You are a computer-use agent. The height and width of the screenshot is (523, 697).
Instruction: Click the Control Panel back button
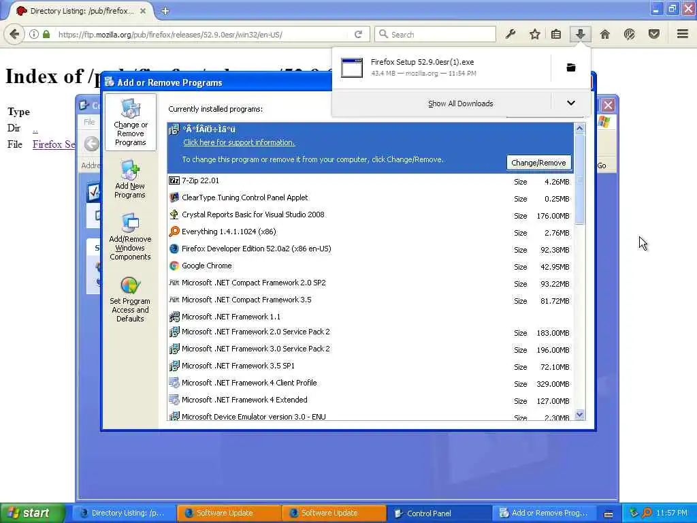click(x=92, y=144)
